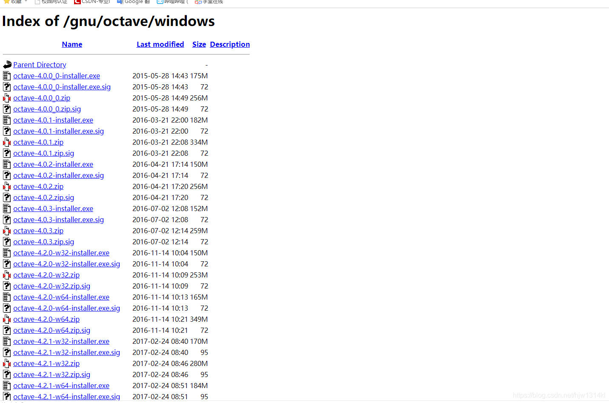The image size is (609, 403).
Task: Open octave-4.0.3-installer.exe.sig signature link
Action: pos(58,220)
